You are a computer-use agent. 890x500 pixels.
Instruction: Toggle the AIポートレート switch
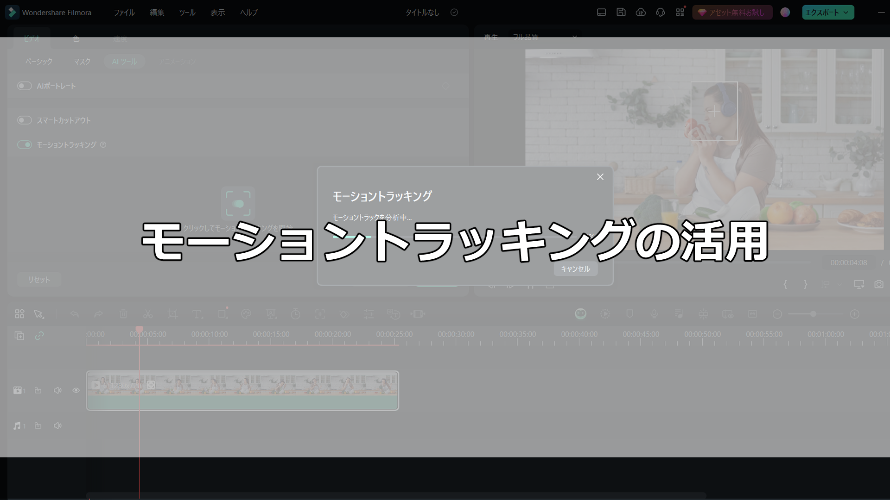point(25,86)
